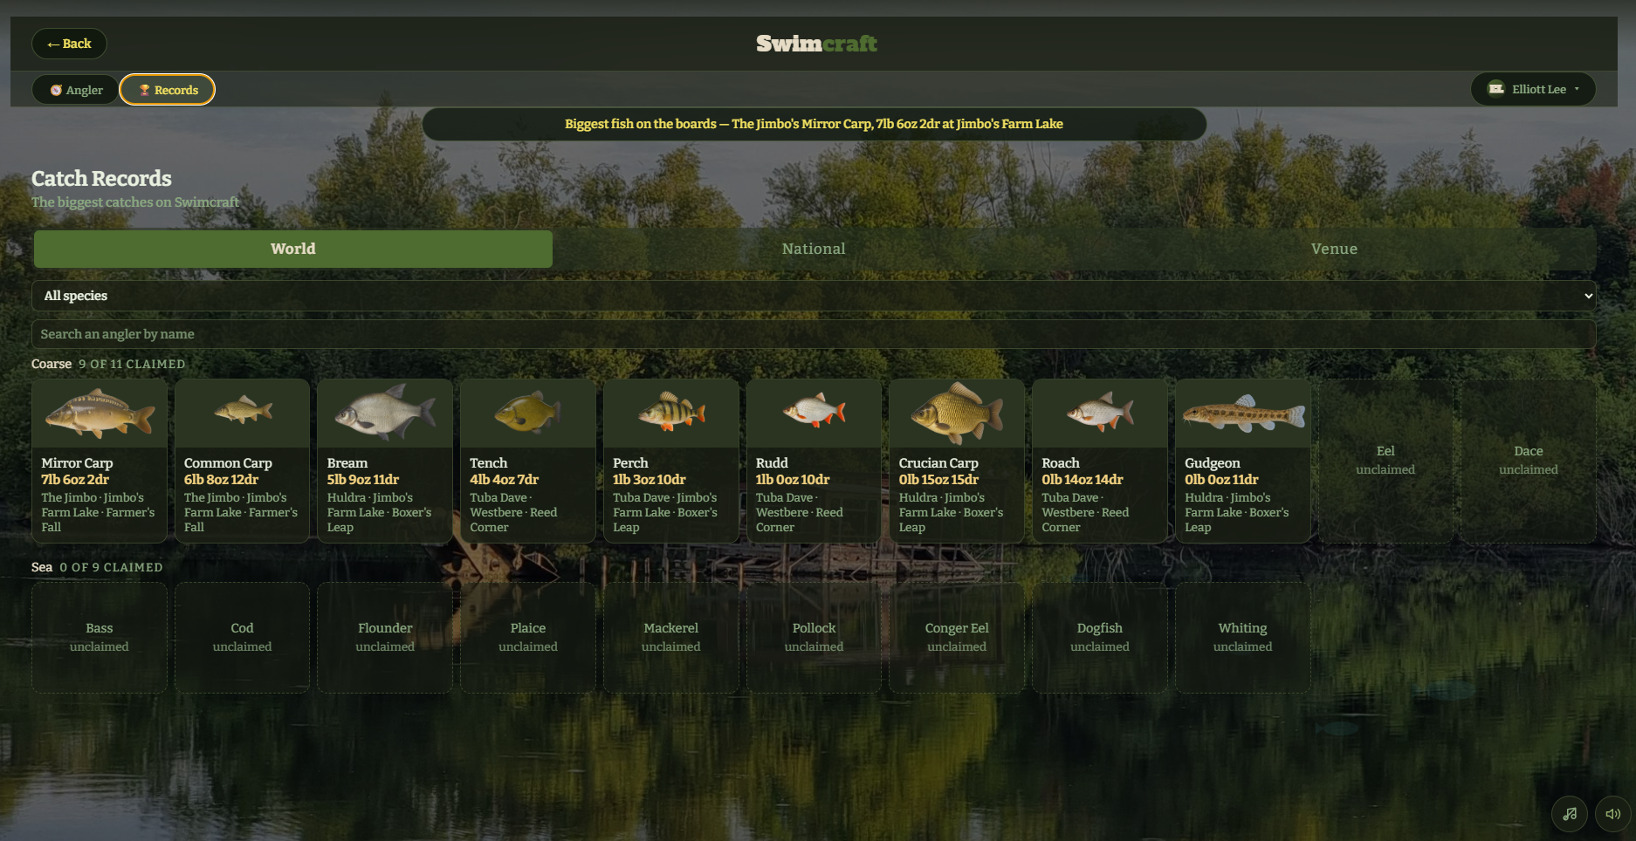Click the Mirror Carp fish image
Image resolution: width=1636 pixels, height=841 pixels.
[100, 414]
